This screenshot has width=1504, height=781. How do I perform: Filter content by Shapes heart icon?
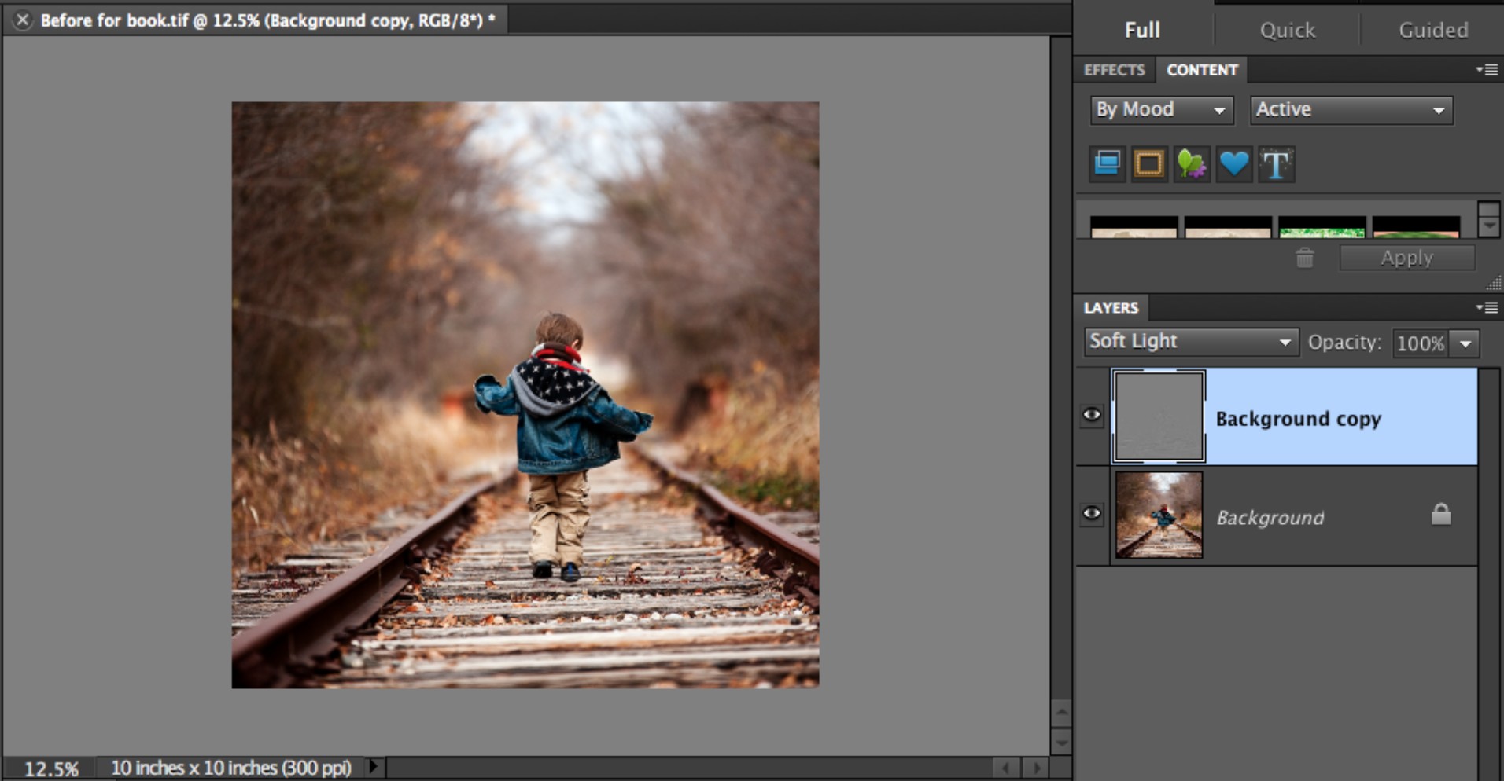coord(1233,163)
